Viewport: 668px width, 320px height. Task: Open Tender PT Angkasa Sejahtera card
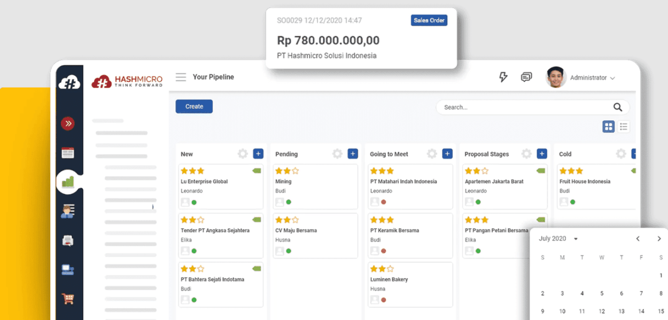point(221,236)
